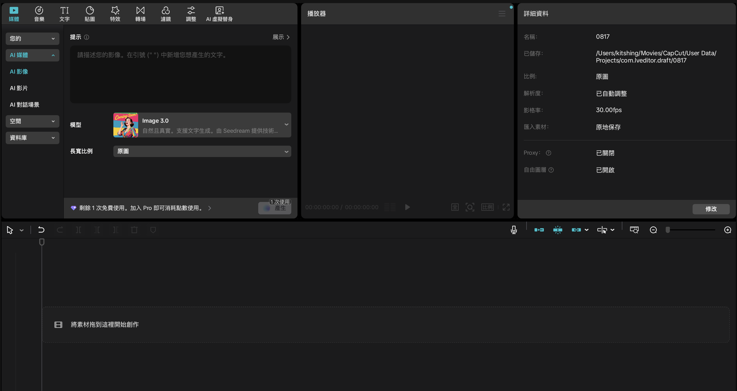Click the image prompt text field

coord(180,74)
